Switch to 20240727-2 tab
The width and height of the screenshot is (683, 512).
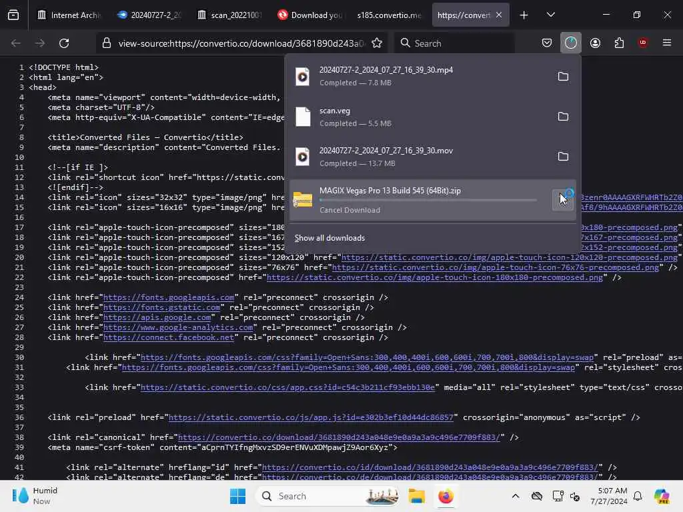tap(149, 15)
